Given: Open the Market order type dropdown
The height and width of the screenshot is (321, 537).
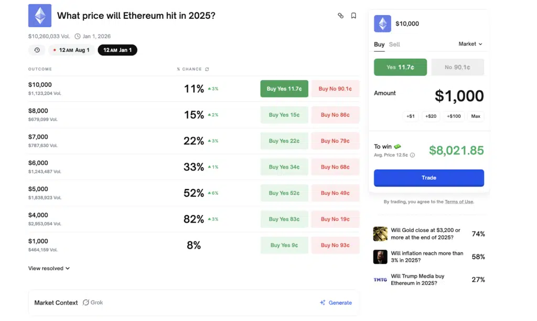Looking at the screenshot, I should pyautogui.click(x=470, y=44).
